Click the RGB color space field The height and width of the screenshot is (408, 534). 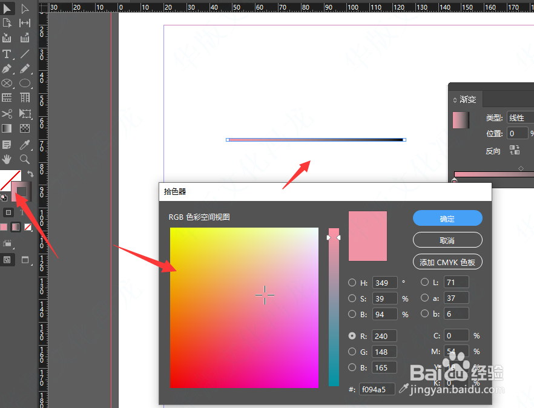[244, 308]
